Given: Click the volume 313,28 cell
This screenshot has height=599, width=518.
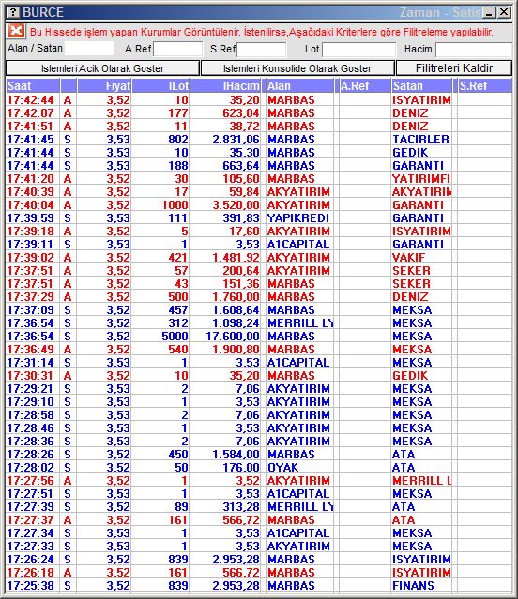Looking at the screenshot, I should 241,506.
